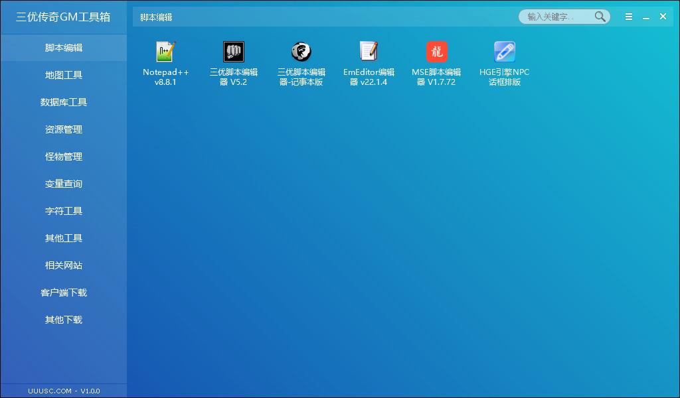
Task: Go to 资源管理 section
Action: coord(64,129)
